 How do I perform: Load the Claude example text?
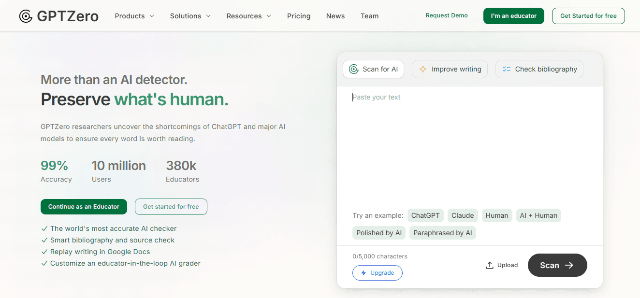pos(463,215)
